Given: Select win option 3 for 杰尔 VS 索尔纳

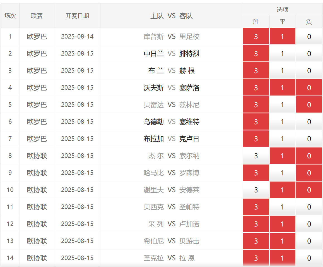Looking at the screenshot, I should tap(256, 156).
